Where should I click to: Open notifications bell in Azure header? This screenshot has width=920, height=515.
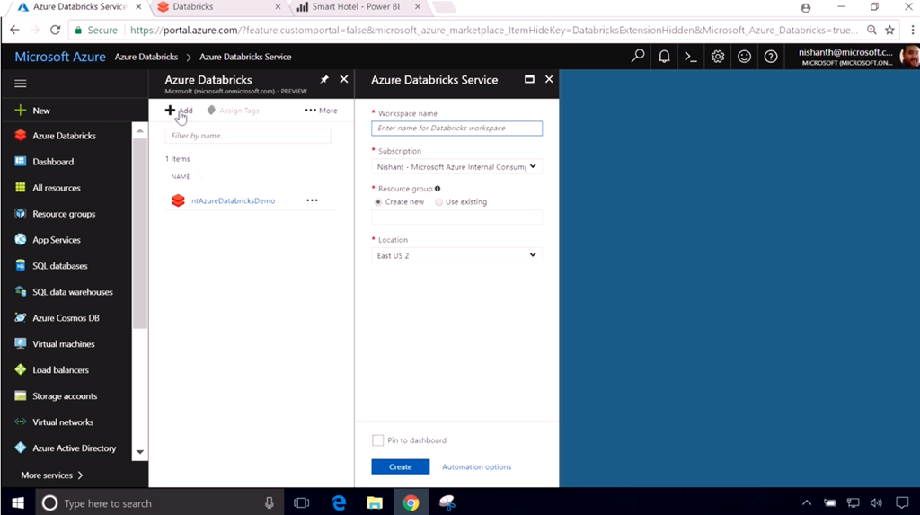coord(664,57)
